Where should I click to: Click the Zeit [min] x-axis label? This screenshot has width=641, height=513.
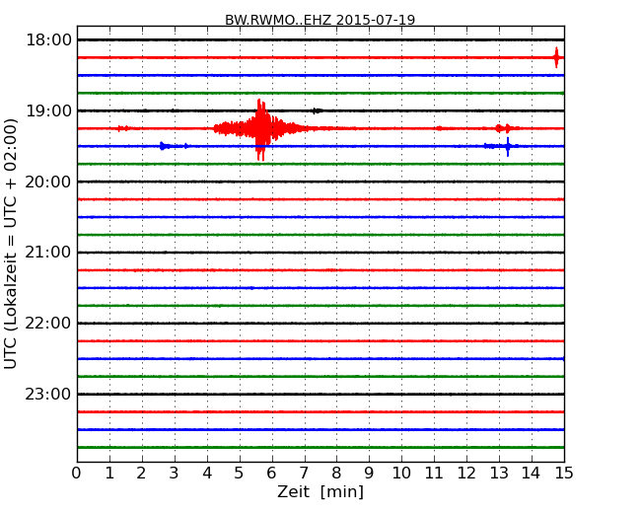tap(320, 491)
